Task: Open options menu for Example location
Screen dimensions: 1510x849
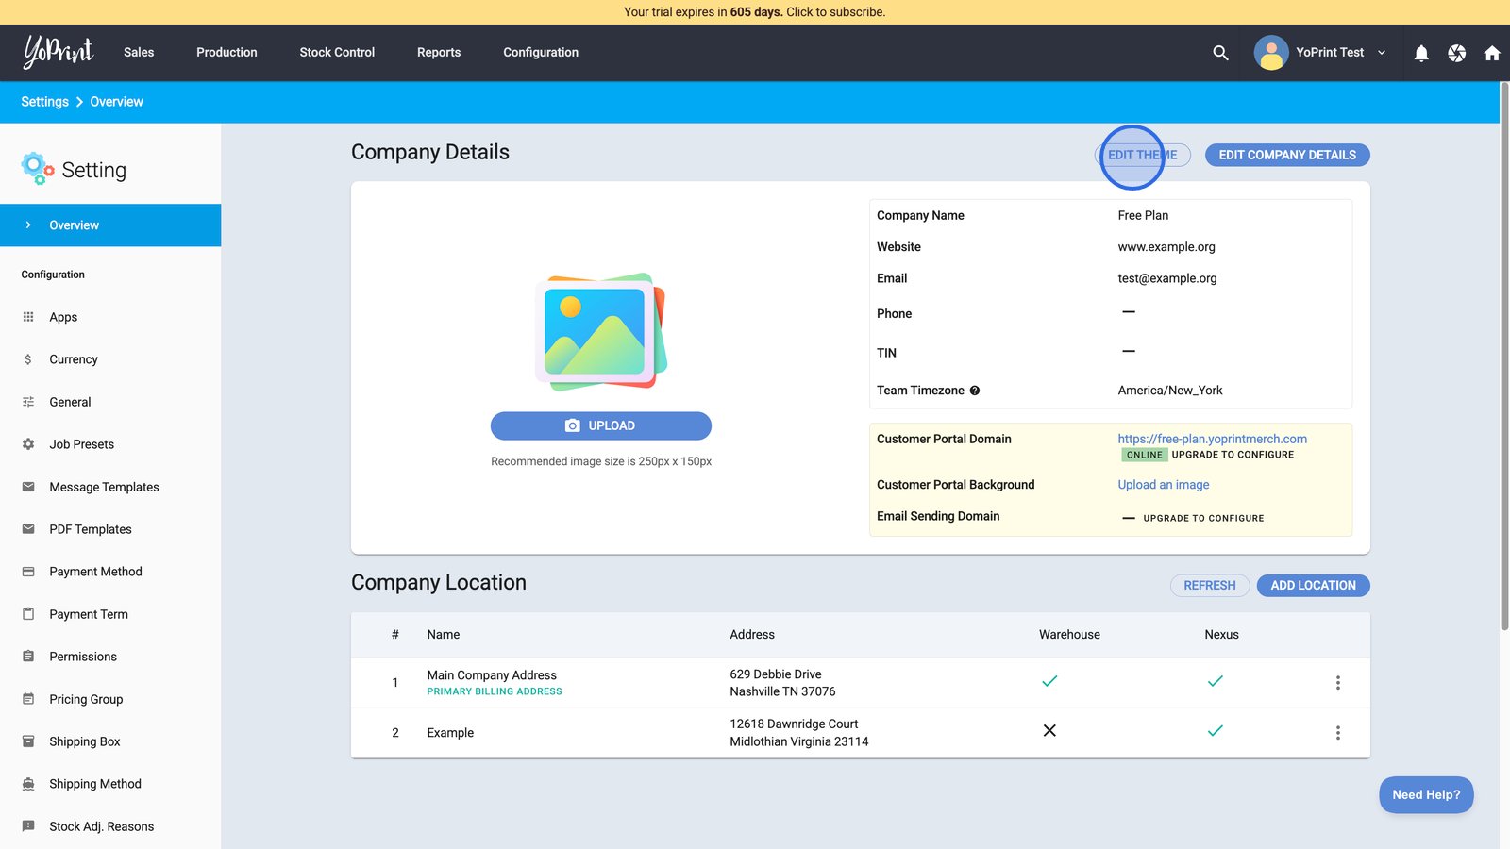Action: click(x=1337, y=733)
